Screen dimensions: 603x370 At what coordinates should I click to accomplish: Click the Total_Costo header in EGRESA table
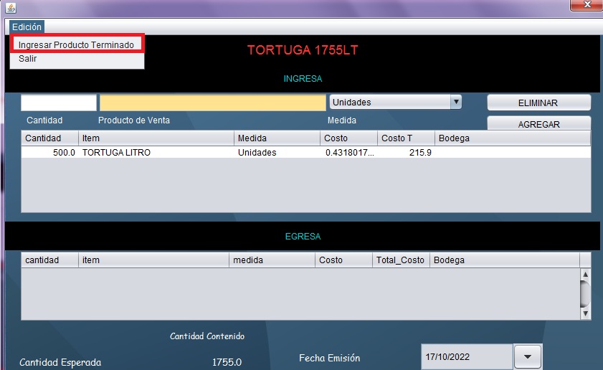(x=400, y=260)
